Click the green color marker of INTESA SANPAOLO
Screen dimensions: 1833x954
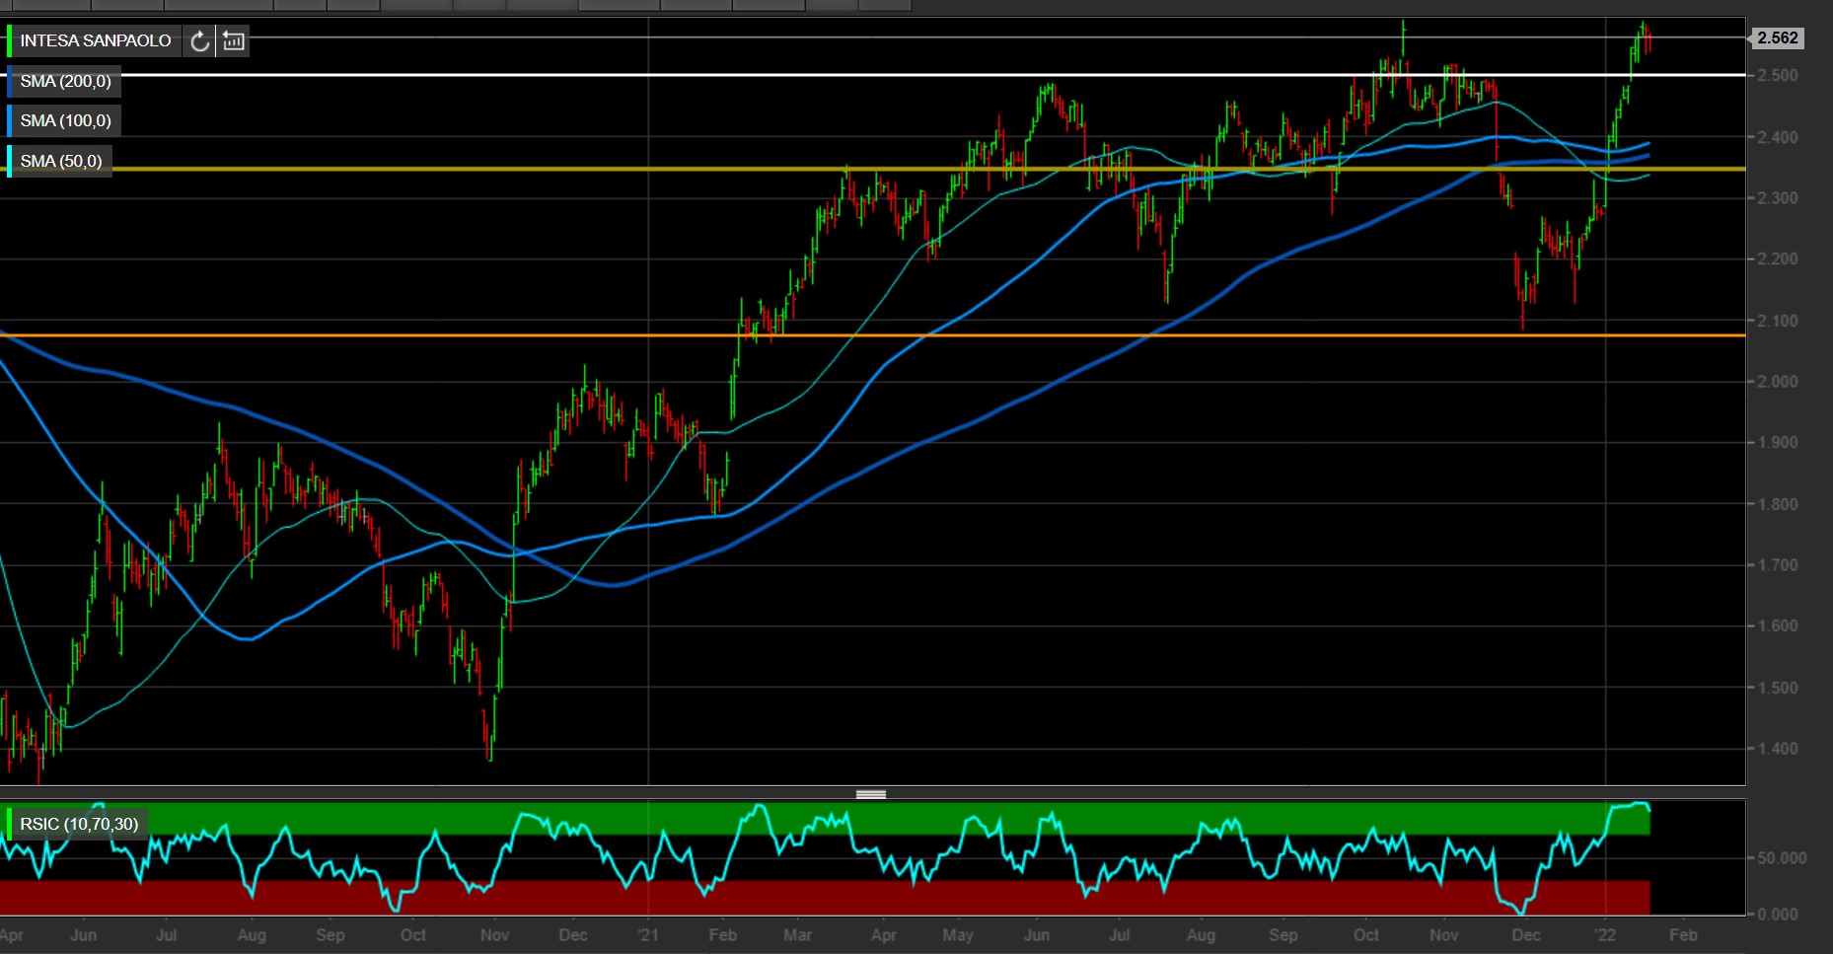click(x=9, y=41)
